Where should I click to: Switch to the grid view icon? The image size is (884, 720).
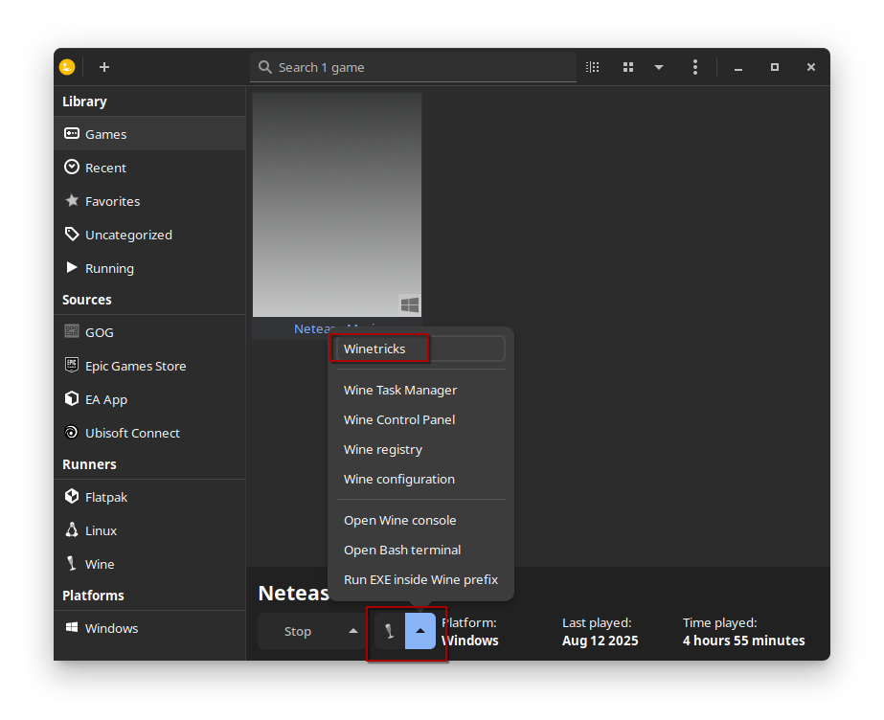tap(628, 67)
